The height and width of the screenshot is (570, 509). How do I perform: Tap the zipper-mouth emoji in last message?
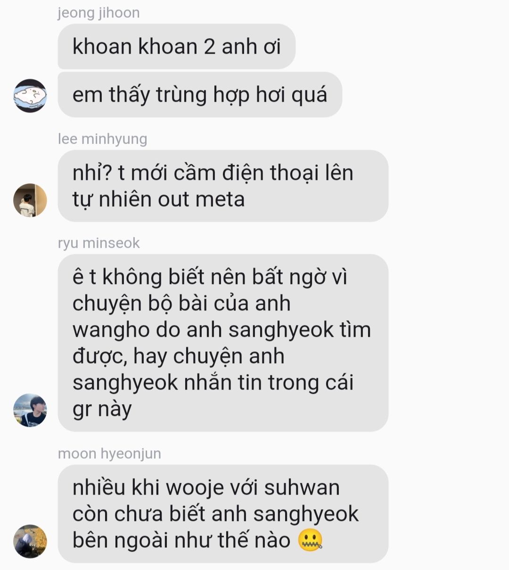tap(310, 540)
